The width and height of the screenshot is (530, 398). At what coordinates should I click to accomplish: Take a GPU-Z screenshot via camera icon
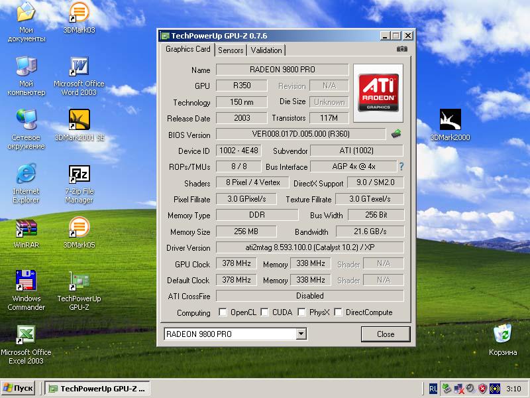pyautogui.click(x=401, y=49)
